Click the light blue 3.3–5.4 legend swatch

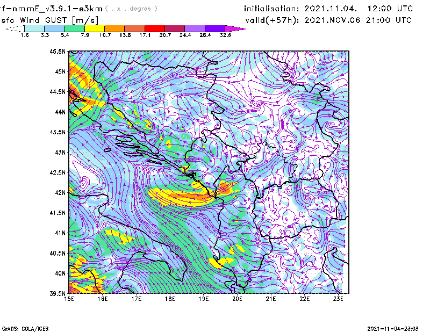[54, 28]
